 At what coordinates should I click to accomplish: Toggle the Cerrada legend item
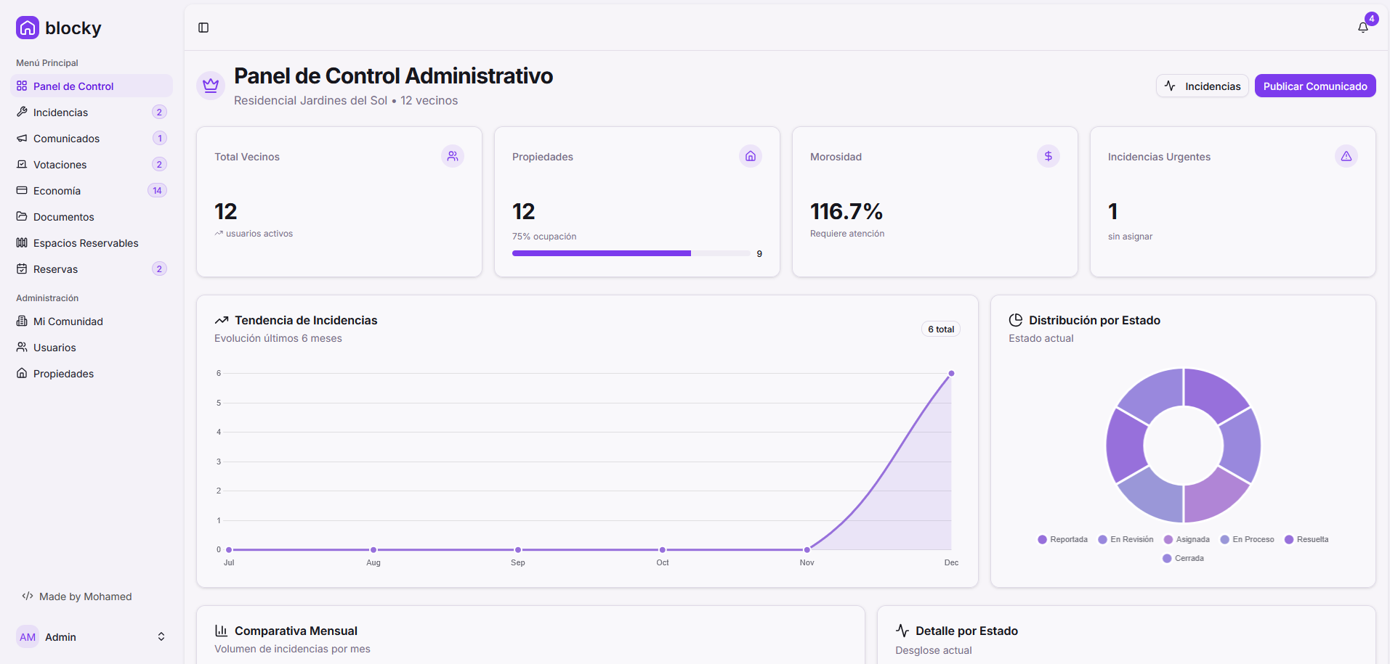(x=1183, y=558)
